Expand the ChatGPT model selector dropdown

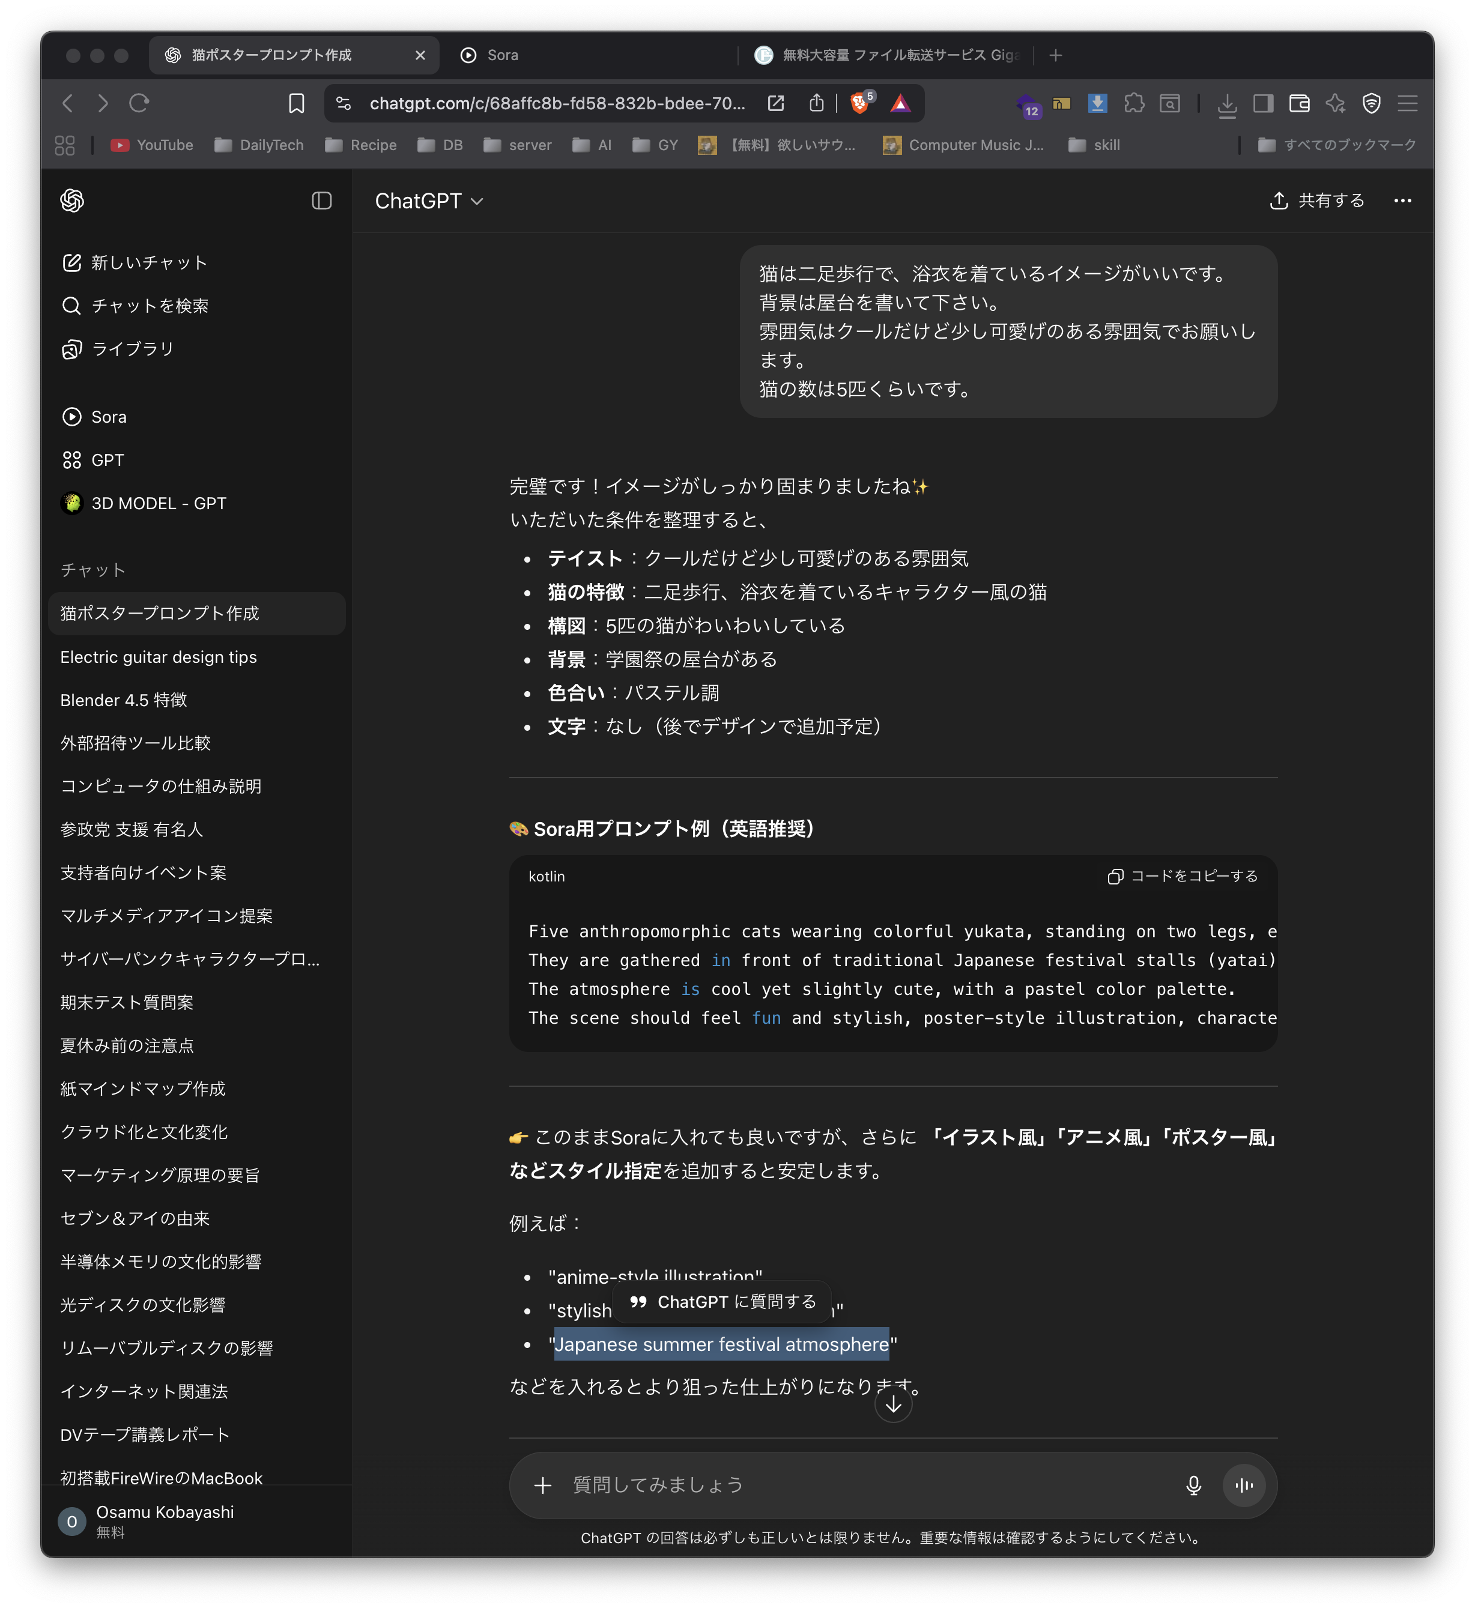click(x=429, y=201)
